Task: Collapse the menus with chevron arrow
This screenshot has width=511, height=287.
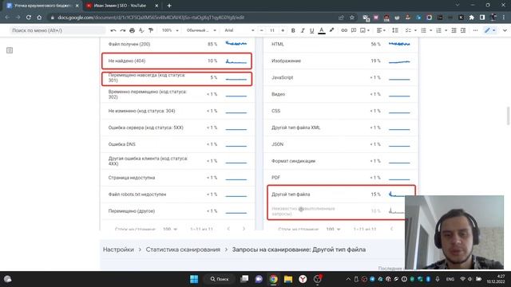Action: [x=505, y=30]
